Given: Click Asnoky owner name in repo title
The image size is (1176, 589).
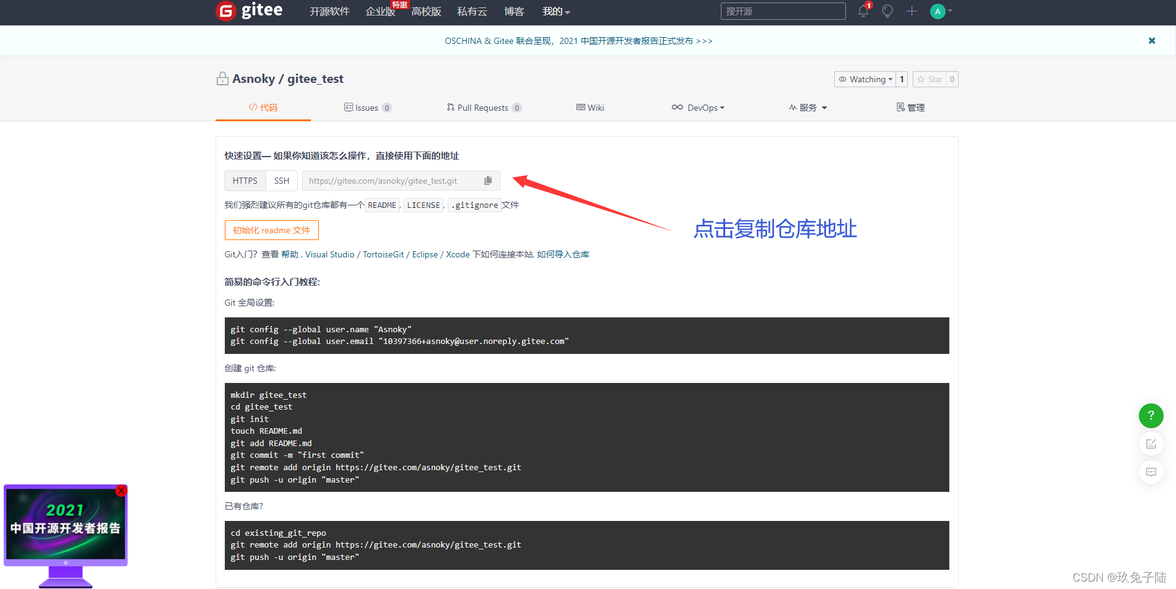Looking at the screenshot, I should [253, 79].
